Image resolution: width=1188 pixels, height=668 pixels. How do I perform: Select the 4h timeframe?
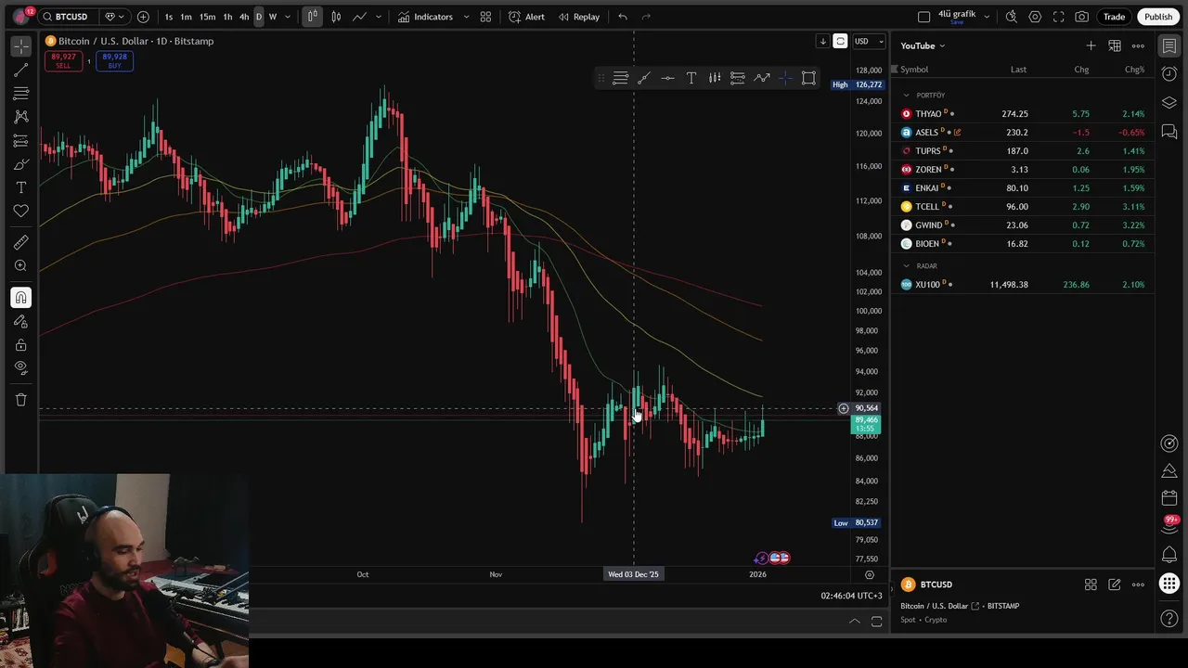click(x=244, y=17)
